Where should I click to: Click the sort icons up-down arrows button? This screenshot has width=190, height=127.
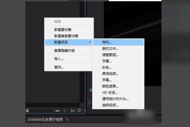65,110
